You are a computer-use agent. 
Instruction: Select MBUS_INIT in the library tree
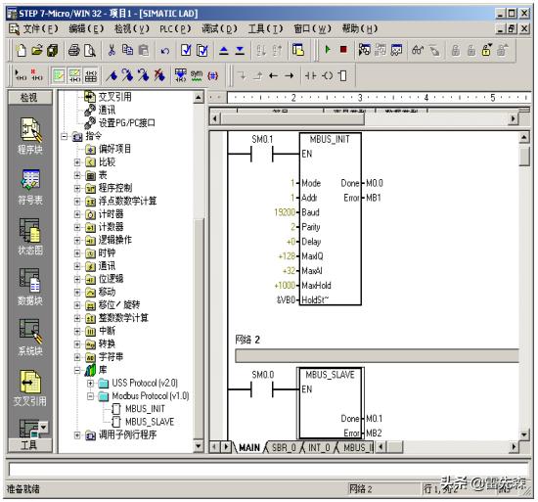click(x=145, y=409)
